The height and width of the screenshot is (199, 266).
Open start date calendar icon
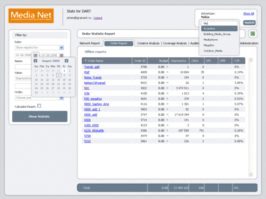(36, 55)
